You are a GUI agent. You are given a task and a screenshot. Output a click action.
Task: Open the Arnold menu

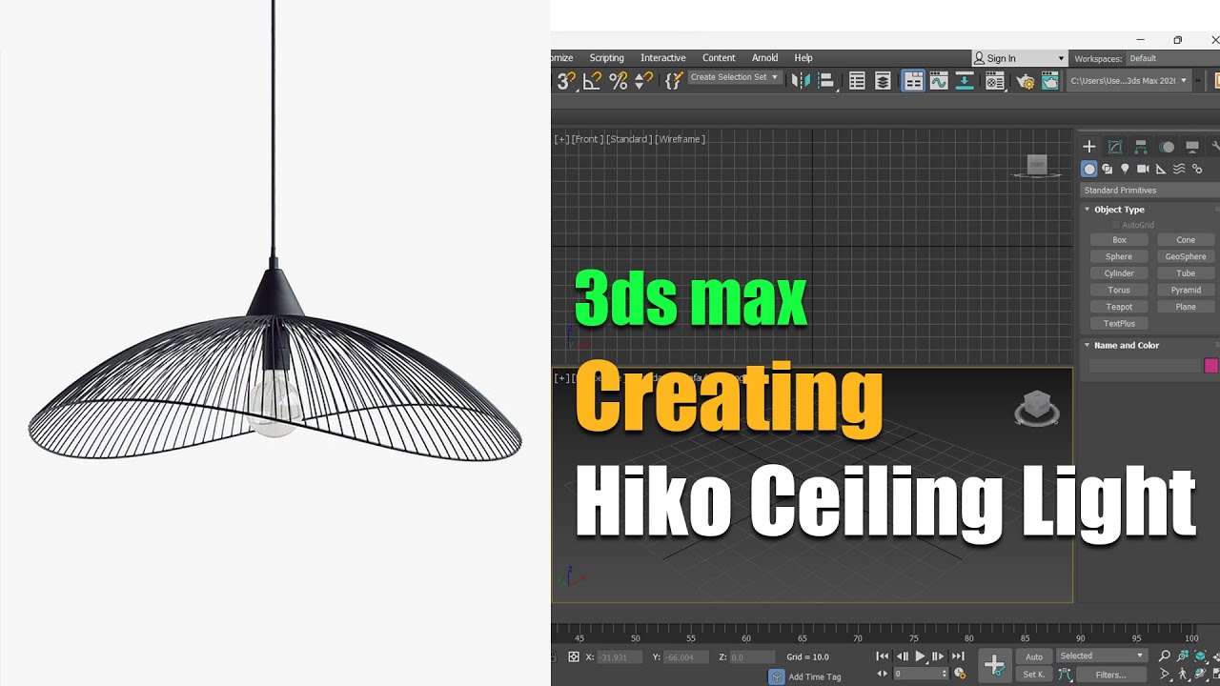(x=764, y=58)
